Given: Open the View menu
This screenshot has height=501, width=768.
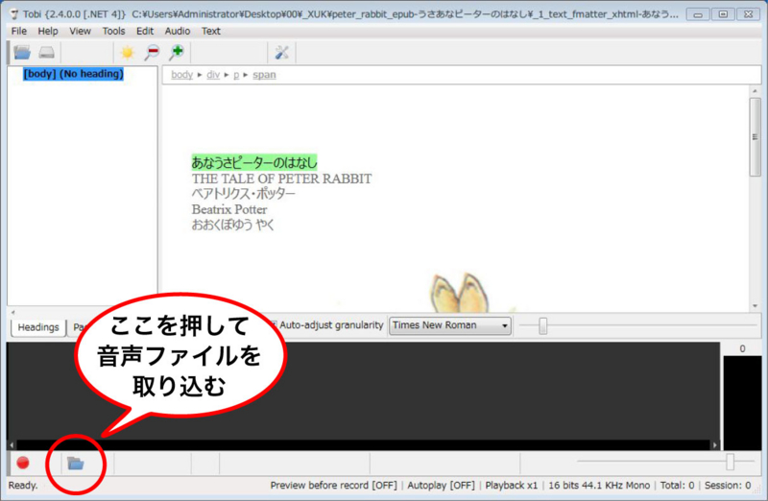Looking at the screenshot, I should [x=80, y=31].
